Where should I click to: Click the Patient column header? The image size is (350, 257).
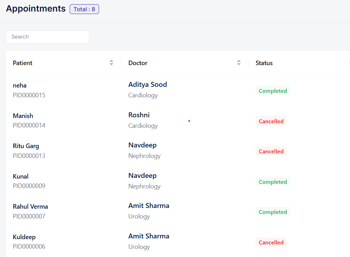coord(23,63)
